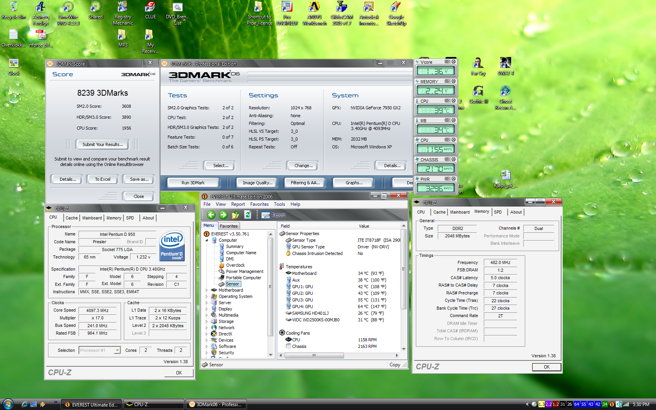This screenshot has width=656, height=410.
Task: Click Submit Your Results button
Action: 102,144
